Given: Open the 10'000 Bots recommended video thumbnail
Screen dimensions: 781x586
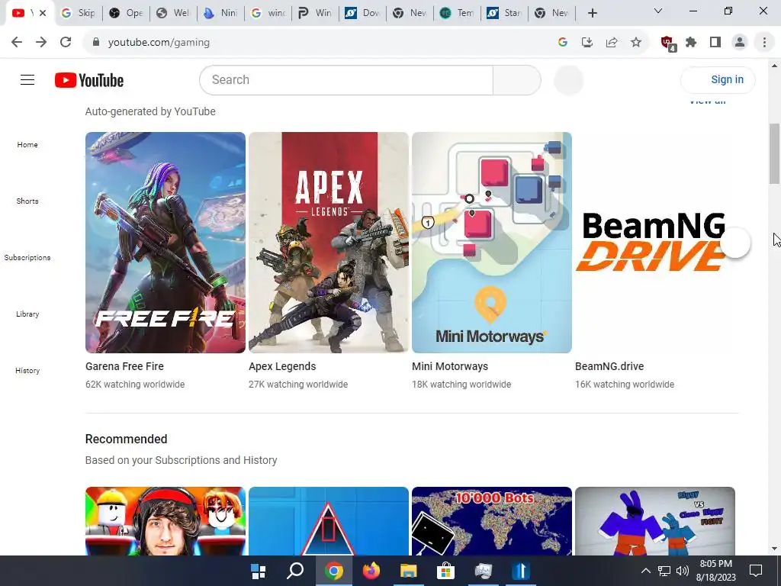Looking at the screenshot, I should coord(492,520).
